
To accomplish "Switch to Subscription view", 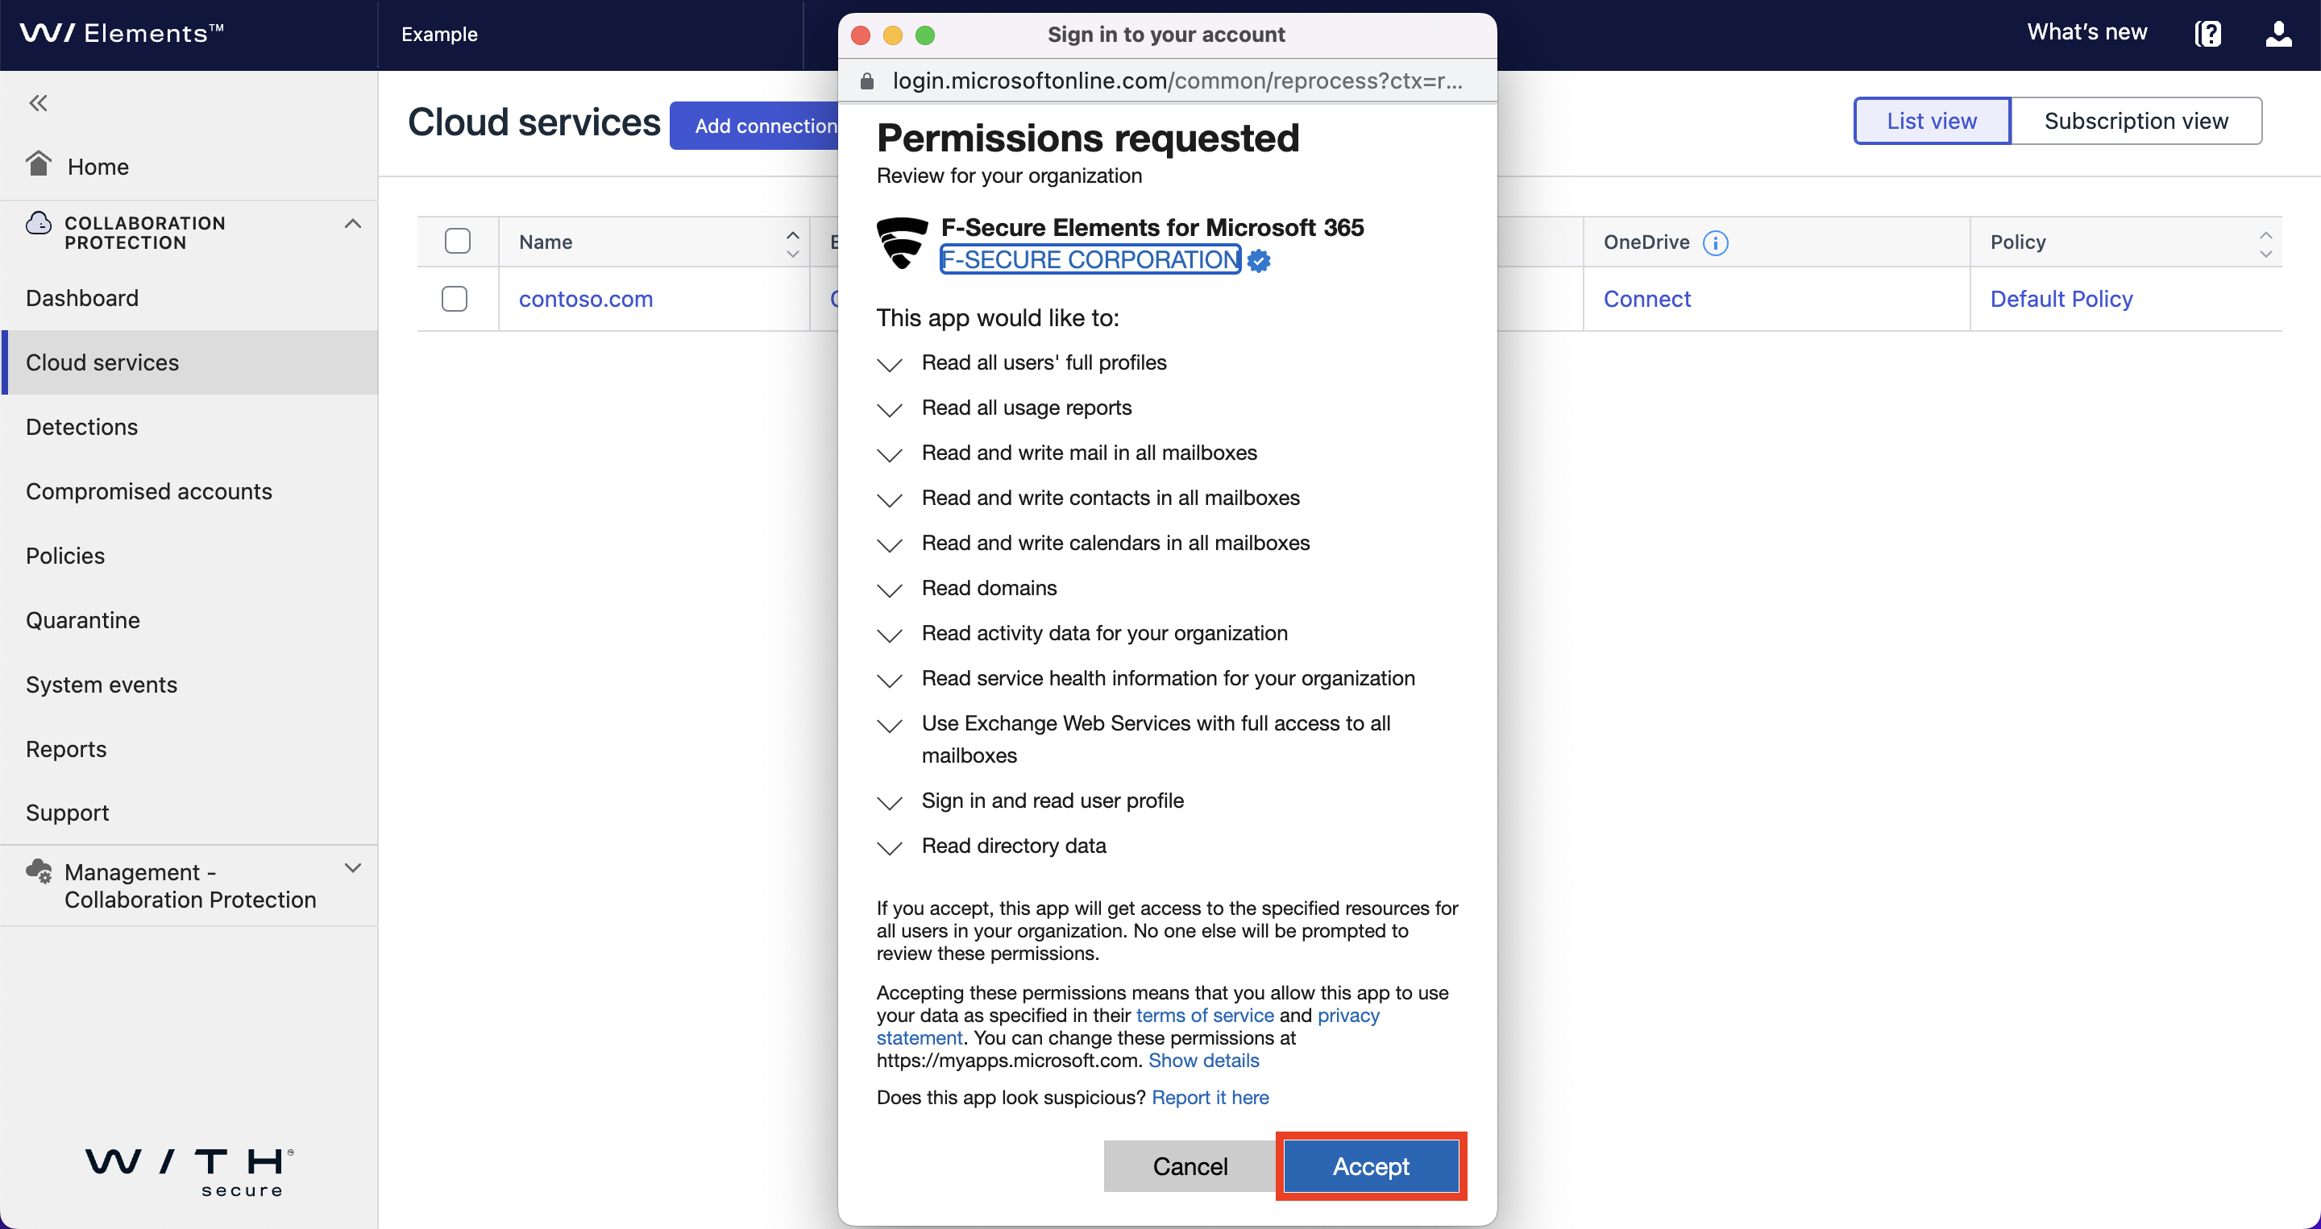I will (x=2136, y=121).
